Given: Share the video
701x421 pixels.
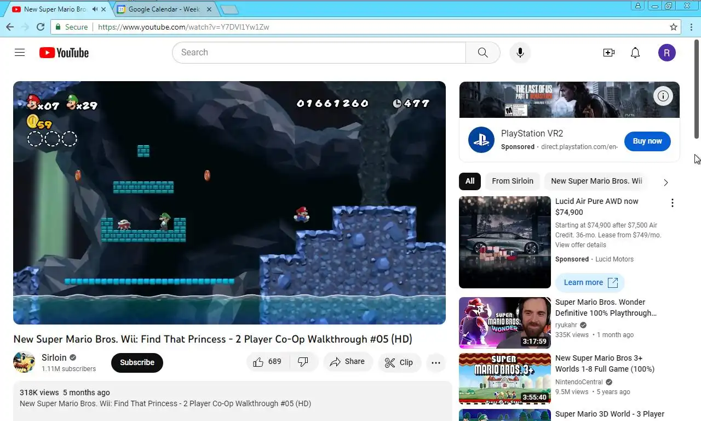Looking at the screenshot, I should (x=348, y=362).
